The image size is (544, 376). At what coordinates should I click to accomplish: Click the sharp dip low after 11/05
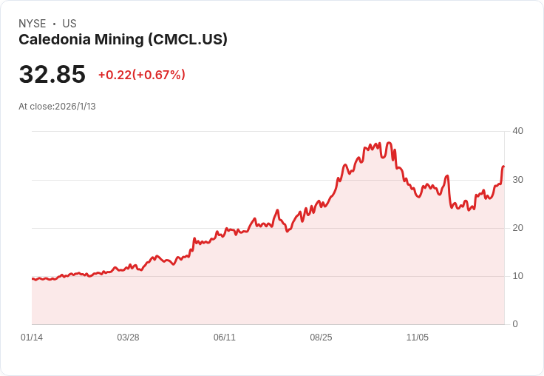click(452, 207)
